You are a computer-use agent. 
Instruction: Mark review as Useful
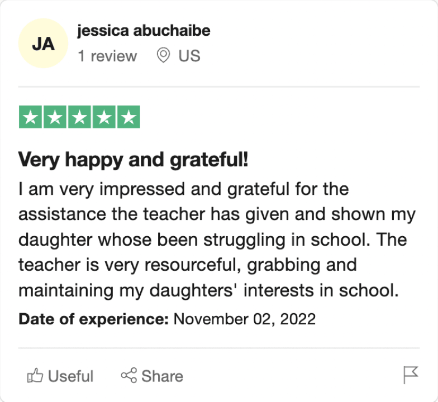coord(60,376)
